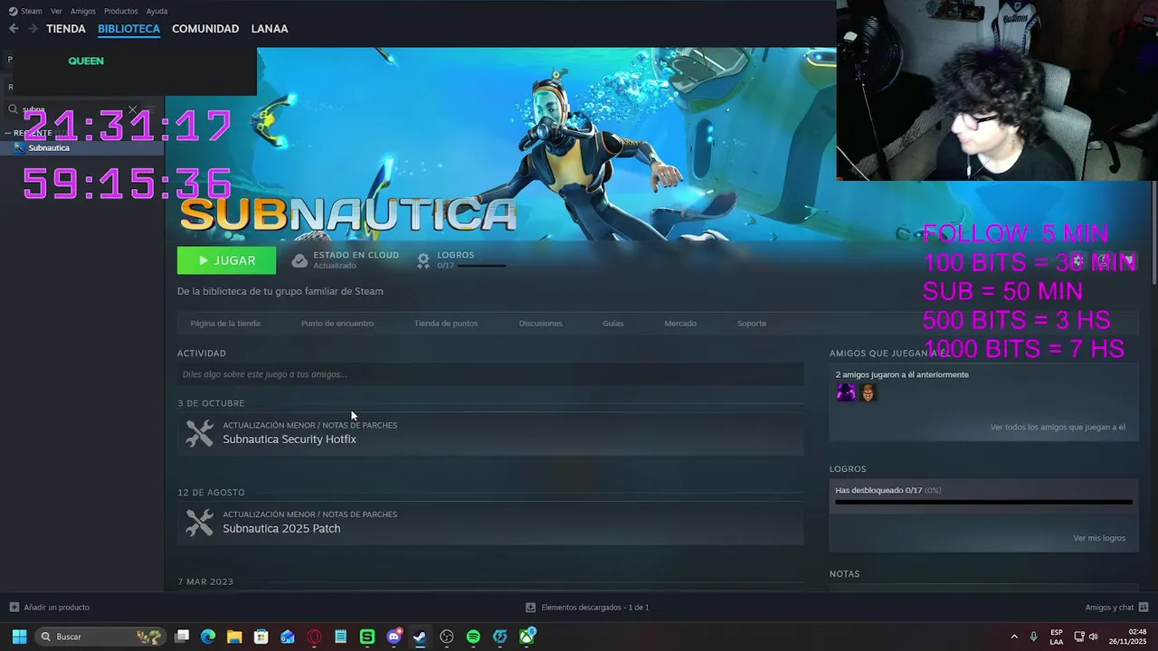
Task: Open Elementos descargados status entry
Action: 588,608
